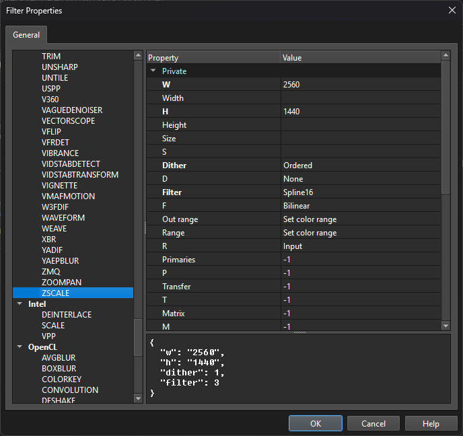
Task: Edit the W value 2560
Action: coord(360,85)
